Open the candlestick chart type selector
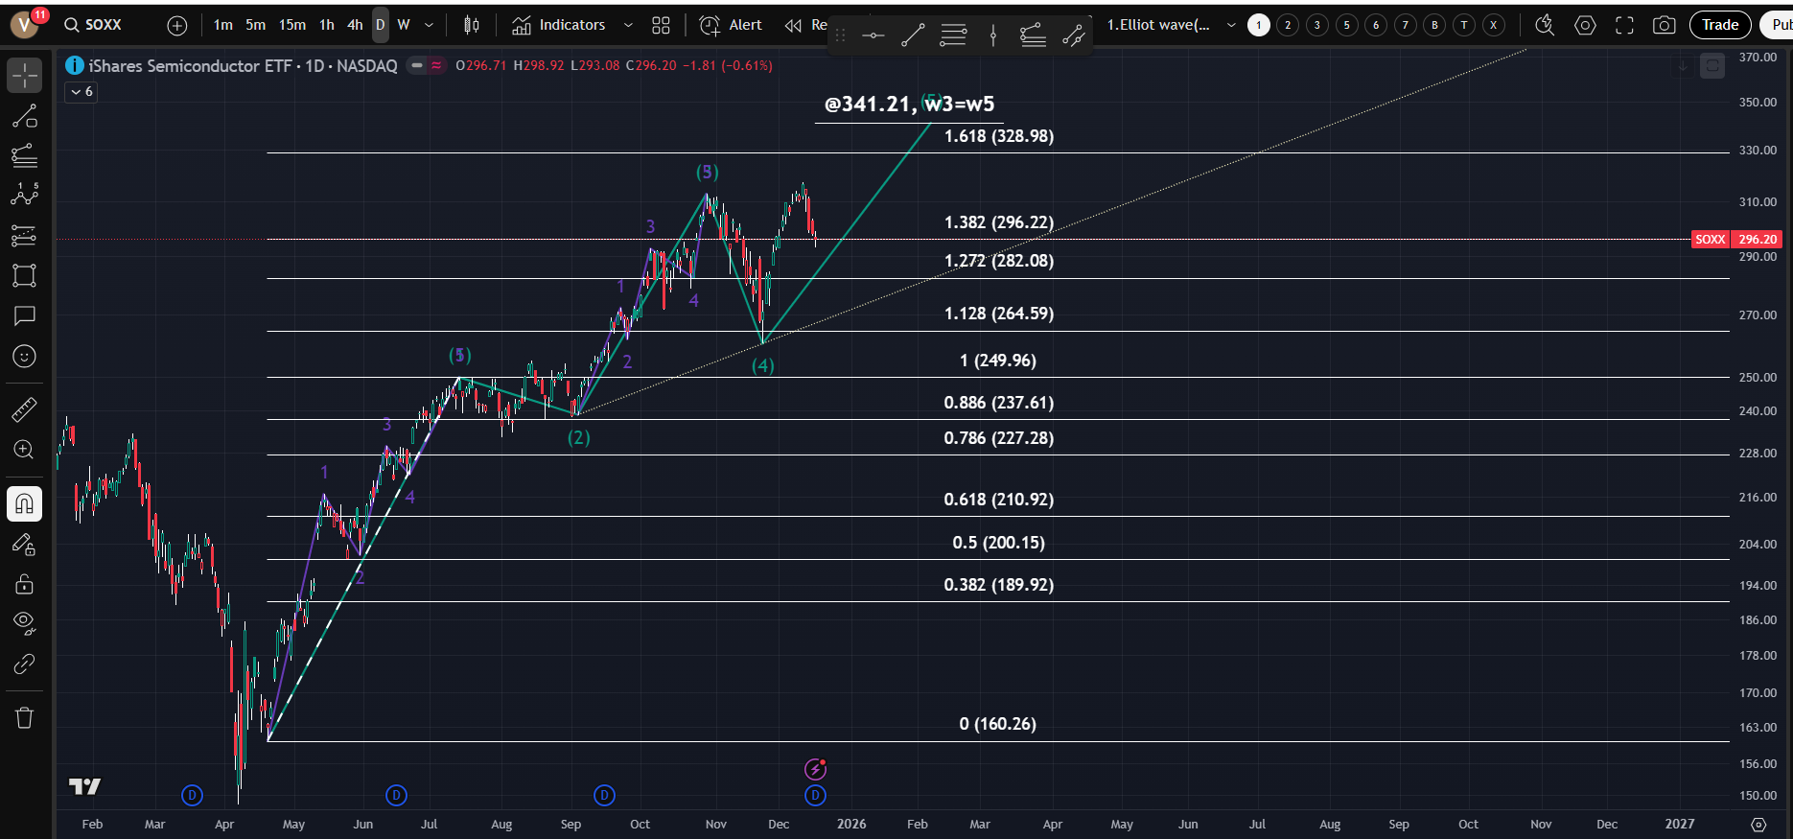1793x839 pixels. point(471,25)
